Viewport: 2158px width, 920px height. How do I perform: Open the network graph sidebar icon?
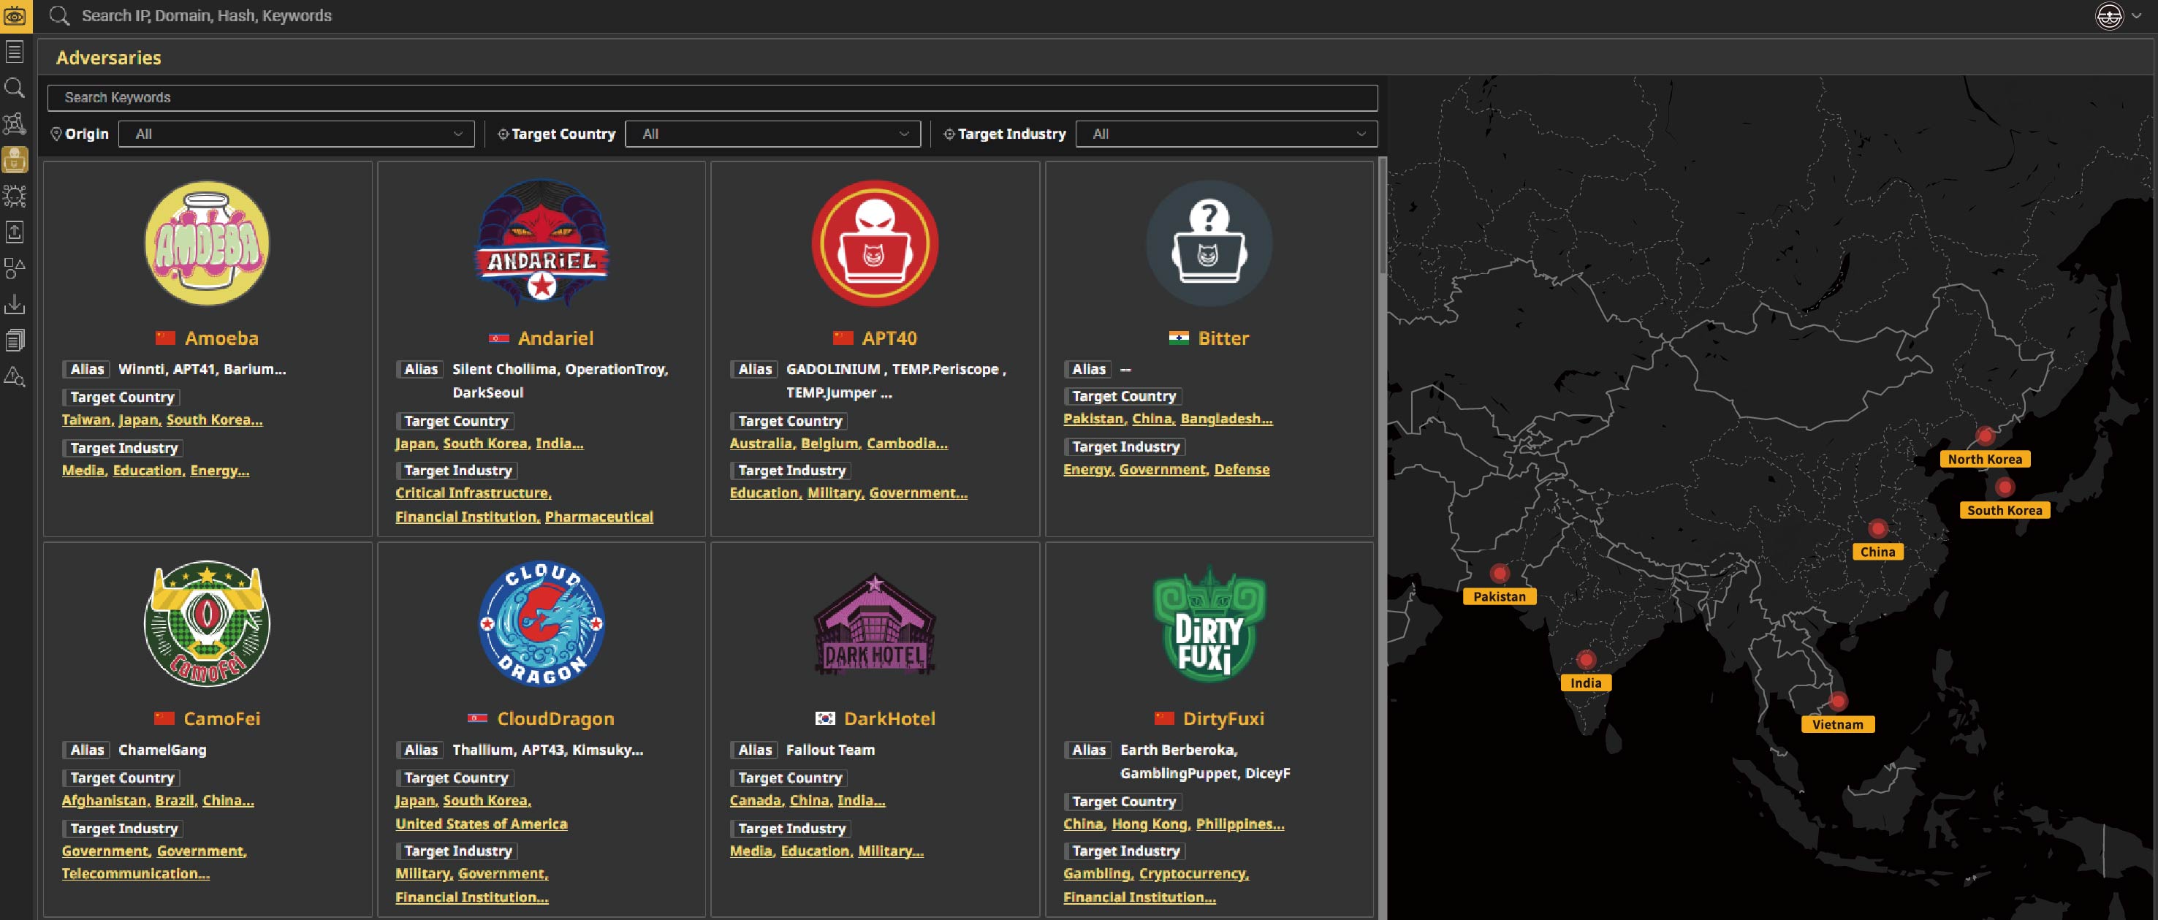(15, 124)
